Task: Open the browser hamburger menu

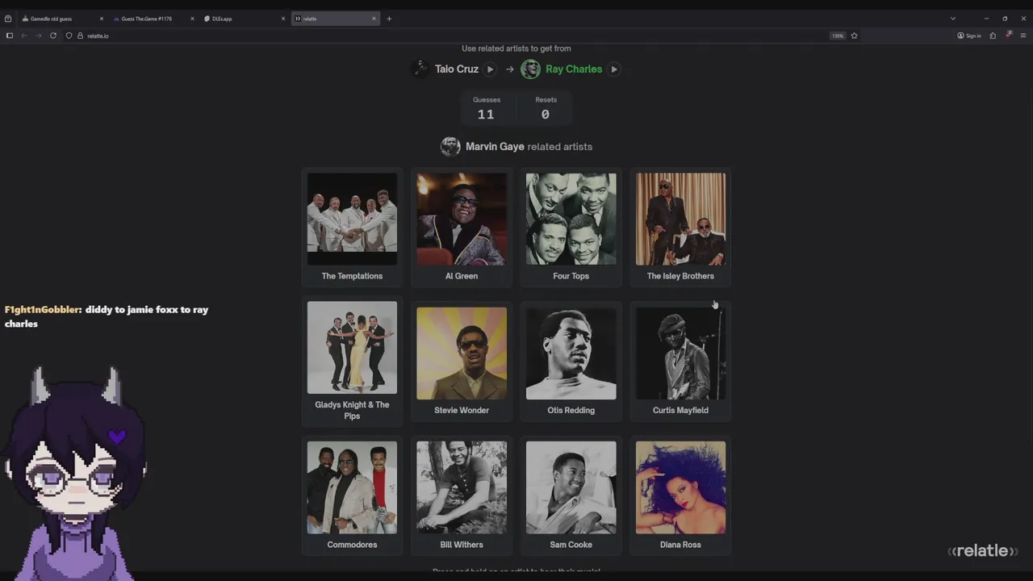Action: point(1023,36)
